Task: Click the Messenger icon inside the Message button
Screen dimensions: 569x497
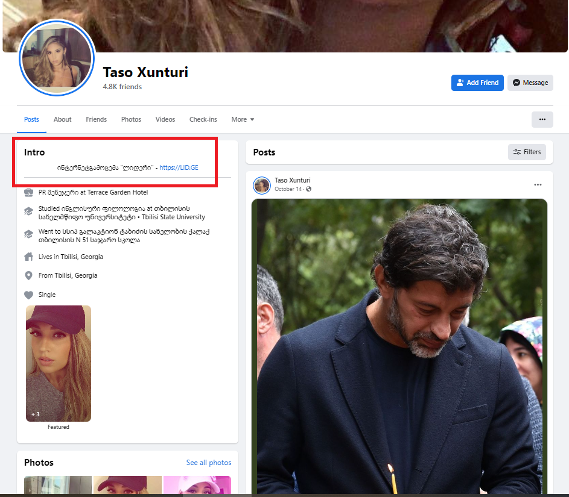Action: click(517, 83)
